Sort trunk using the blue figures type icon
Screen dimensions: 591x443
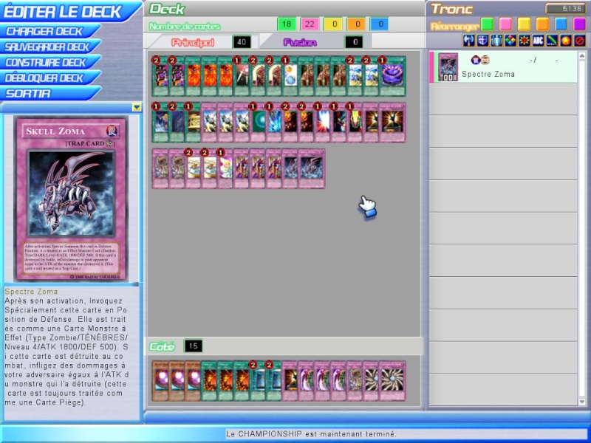click(x=496, y=41)
